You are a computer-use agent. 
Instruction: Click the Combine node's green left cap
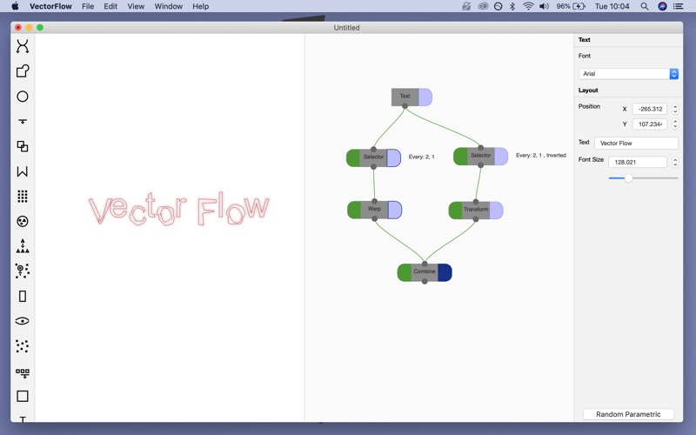pyautogui.click(x=405, y=272)
